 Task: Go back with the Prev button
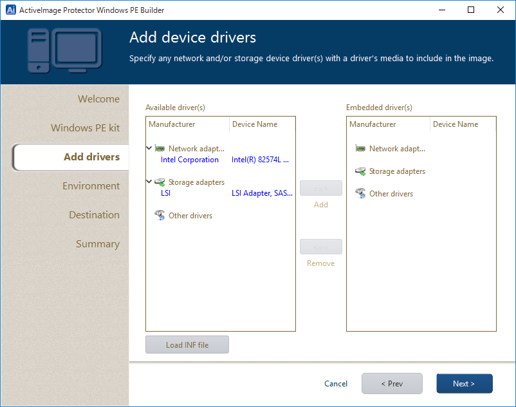(392, 384)
